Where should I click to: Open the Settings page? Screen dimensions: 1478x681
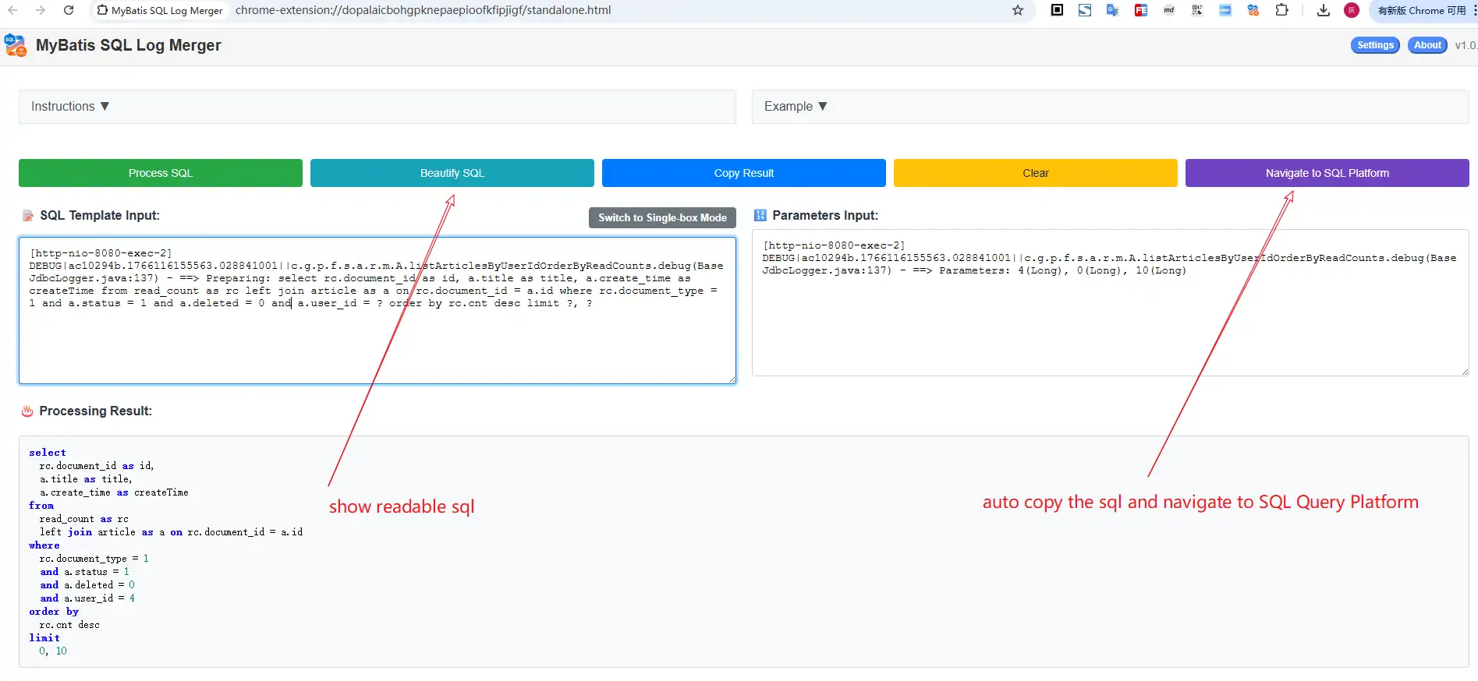click(1375, 45)
